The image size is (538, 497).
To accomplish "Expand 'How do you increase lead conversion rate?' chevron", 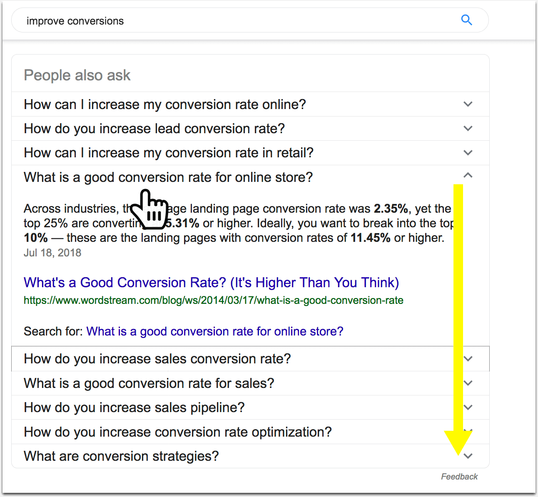I will click(x=468, y=128).
